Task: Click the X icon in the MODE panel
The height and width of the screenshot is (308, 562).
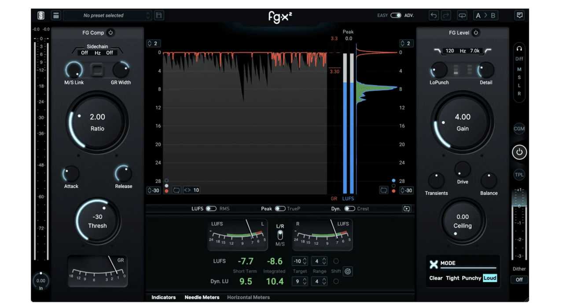Action: [x=434, y=264]
